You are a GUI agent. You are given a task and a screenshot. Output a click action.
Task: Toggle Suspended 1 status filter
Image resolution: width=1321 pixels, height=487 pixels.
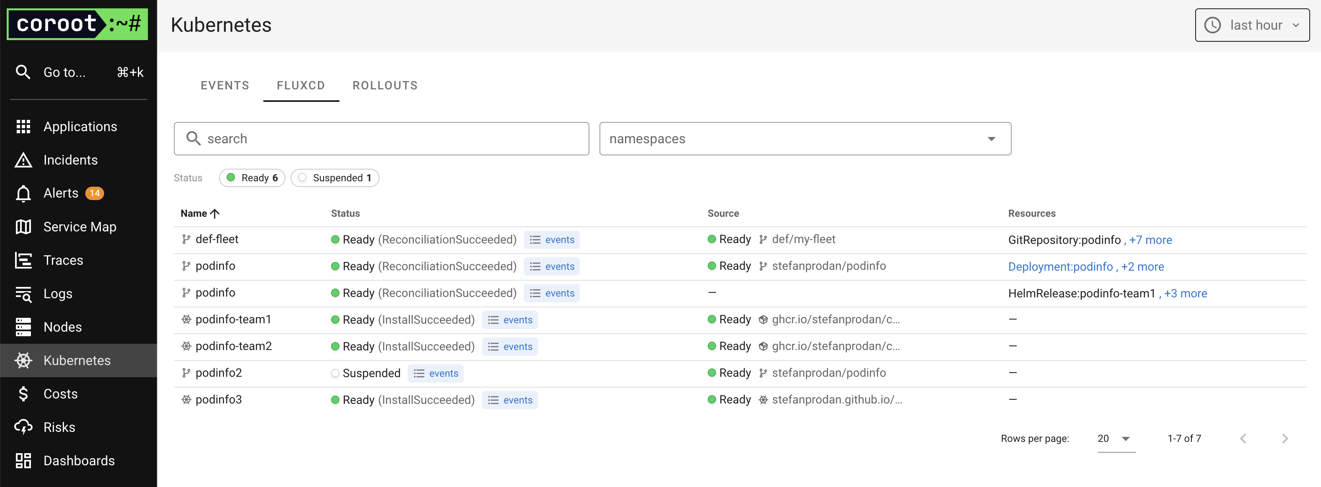(335, 178)
